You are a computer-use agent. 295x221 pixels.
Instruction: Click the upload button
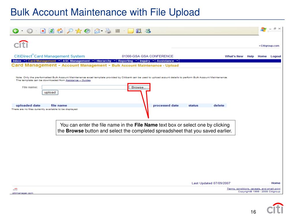coord(50,92)
